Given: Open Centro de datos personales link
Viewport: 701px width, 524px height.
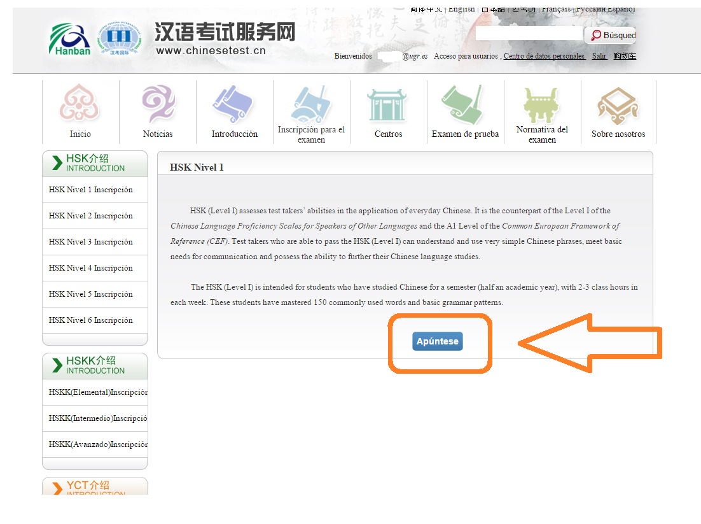Looking at the screenshot, I should [544, 56].
